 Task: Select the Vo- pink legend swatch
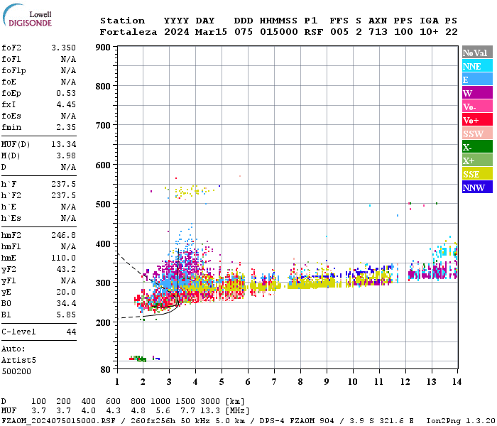477,106
